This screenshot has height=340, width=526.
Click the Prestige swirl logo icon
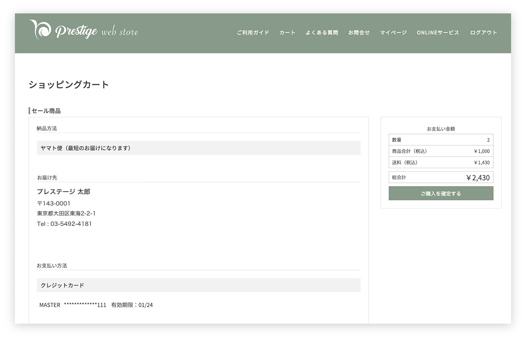(40, 30)
